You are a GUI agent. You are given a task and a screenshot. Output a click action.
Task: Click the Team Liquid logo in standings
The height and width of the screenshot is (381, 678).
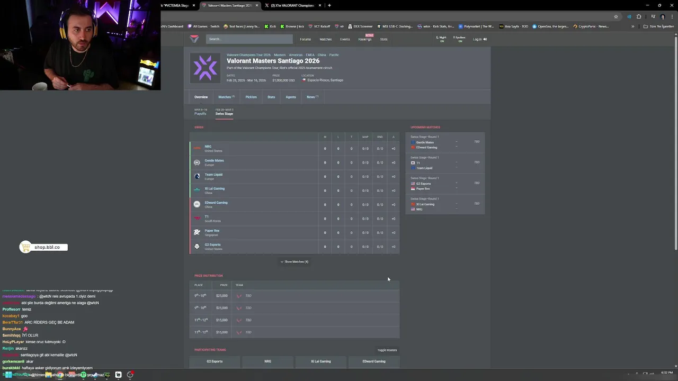tap(197, 176)
